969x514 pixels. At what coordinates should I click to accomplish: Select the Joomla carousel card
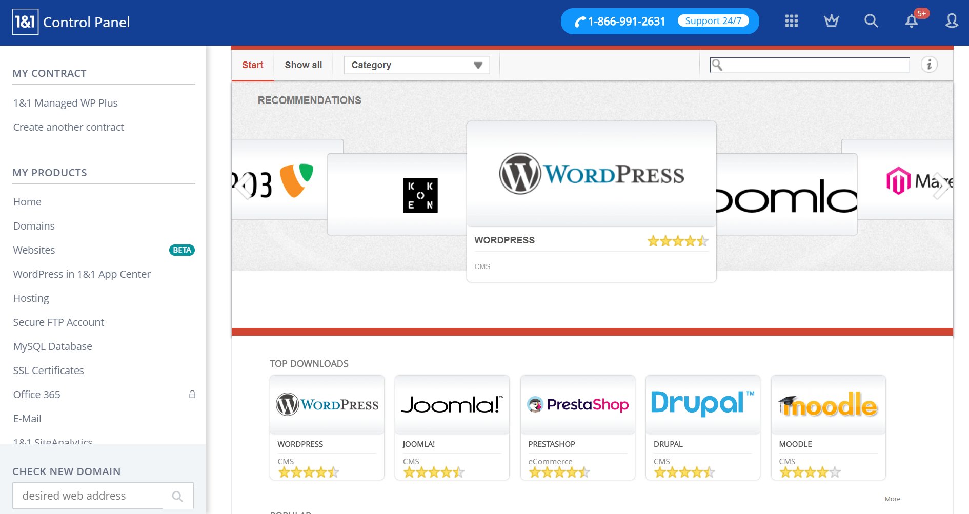tap(786, 195)
